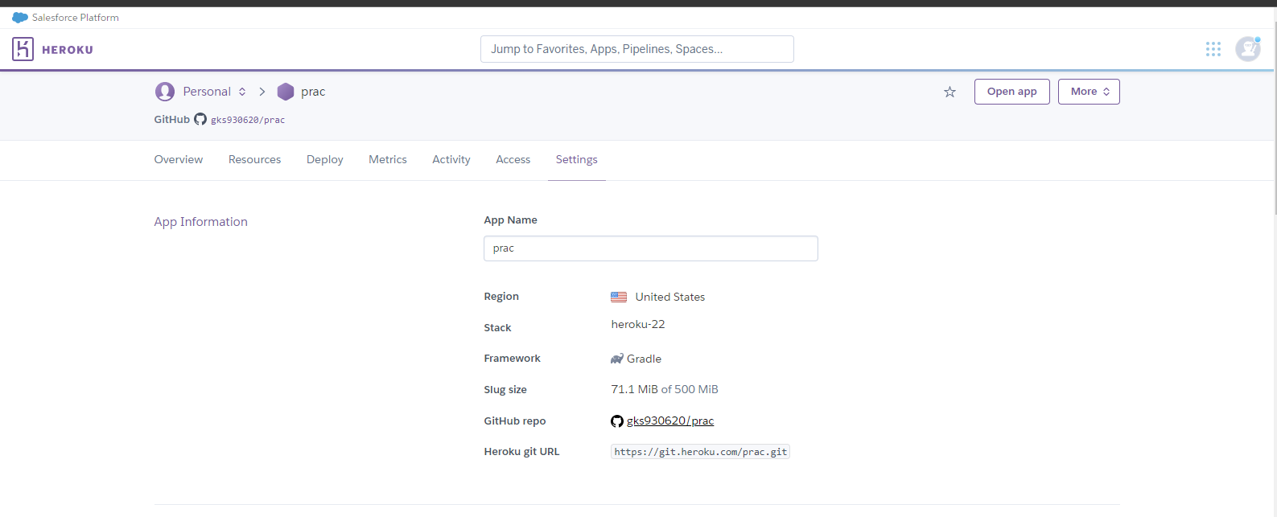This screenshot has width=1277, height=517.
Task: Click the page vertical scrollbar
Action: [x=1275, y=117]
